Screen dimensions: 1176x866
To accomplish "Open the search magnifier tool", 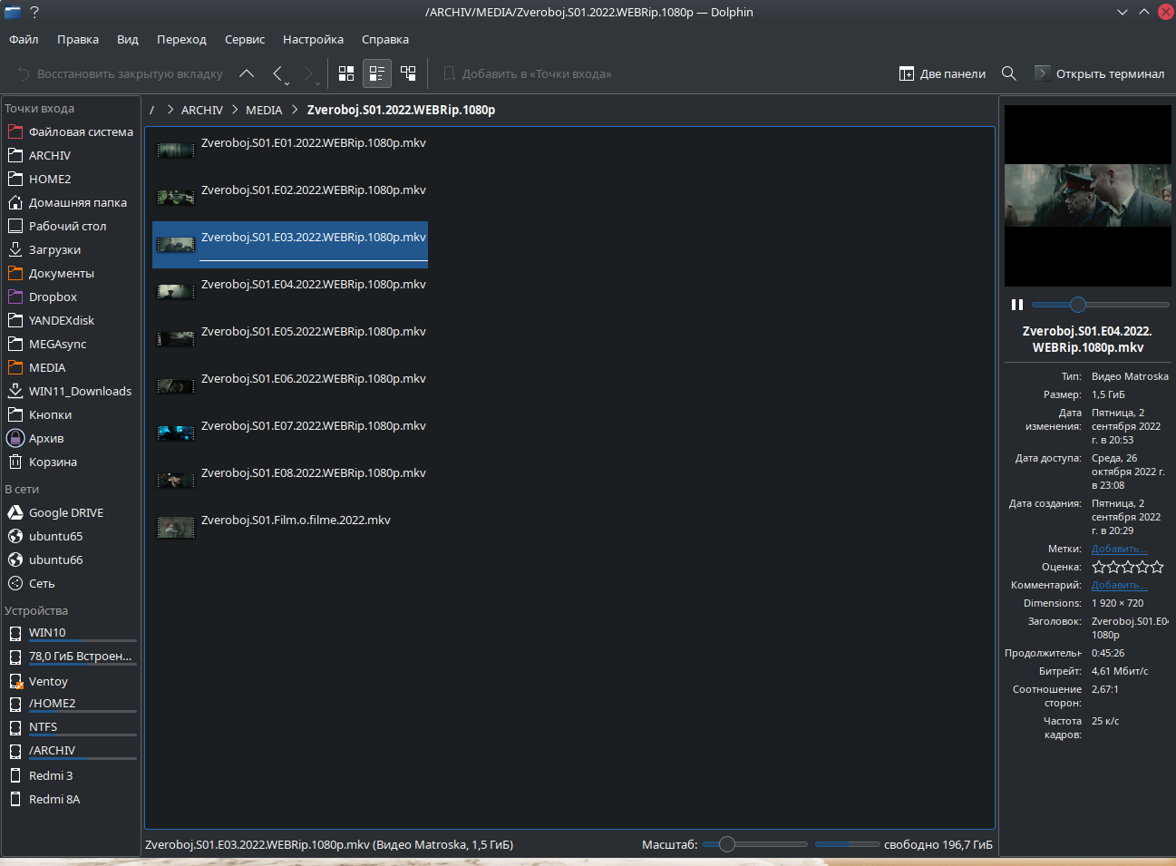I will pos(1008,73).
